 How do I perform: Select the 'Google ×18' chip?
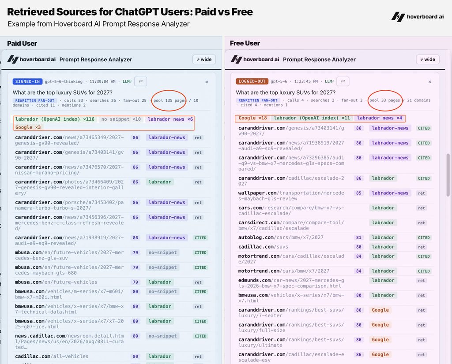[x=253, y=118]
